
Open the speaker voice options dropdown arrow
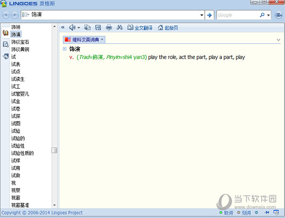click(78, 28)
